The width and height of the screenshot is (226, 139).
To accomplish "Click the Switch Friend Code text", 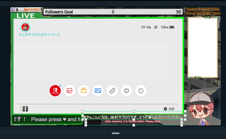I will point(203,12).
